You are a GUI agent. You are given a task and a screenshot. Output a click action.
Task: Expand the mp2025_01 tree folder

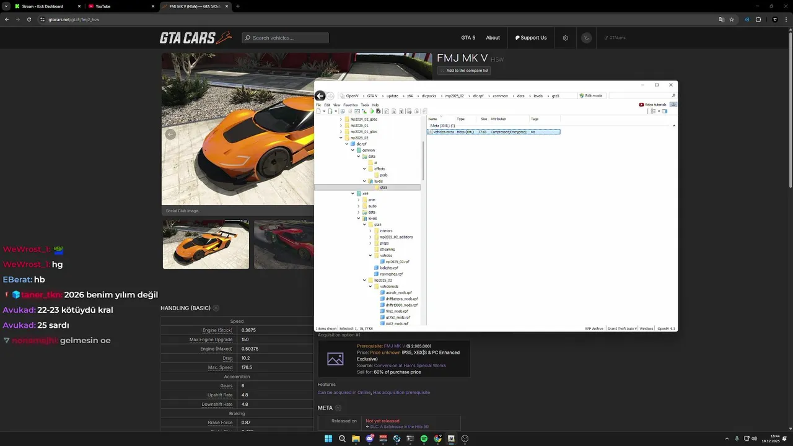tap(341, 125)
